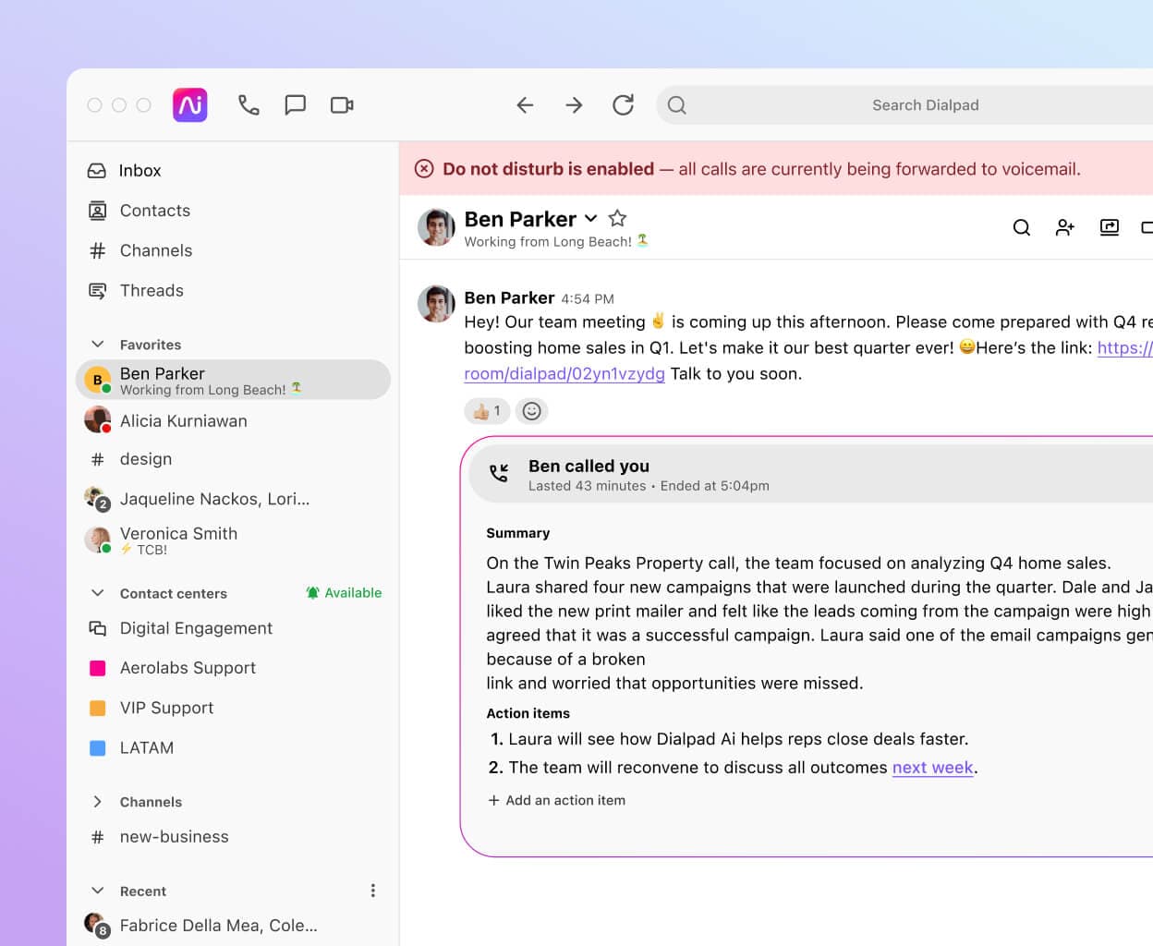
Task: Click the "next week" link
Action: (932, 768)
